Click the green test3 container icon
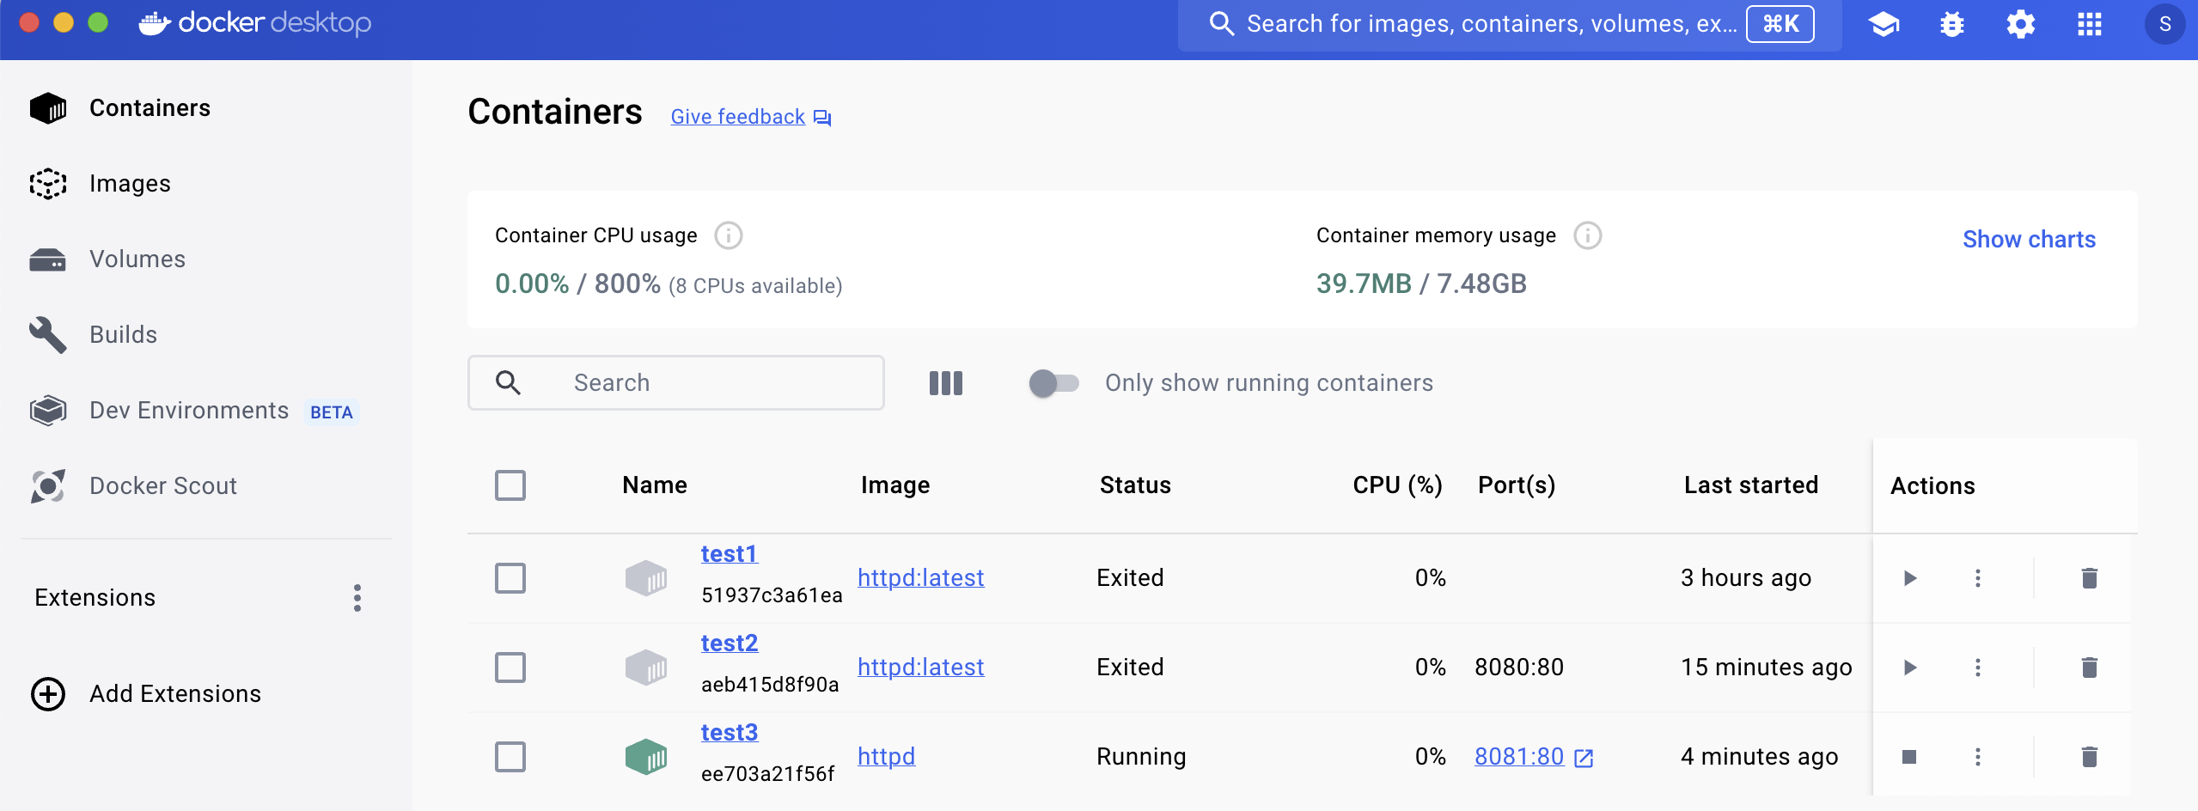Image resolution: width=2198 pixels, height=811 pixels. [646, 757]
